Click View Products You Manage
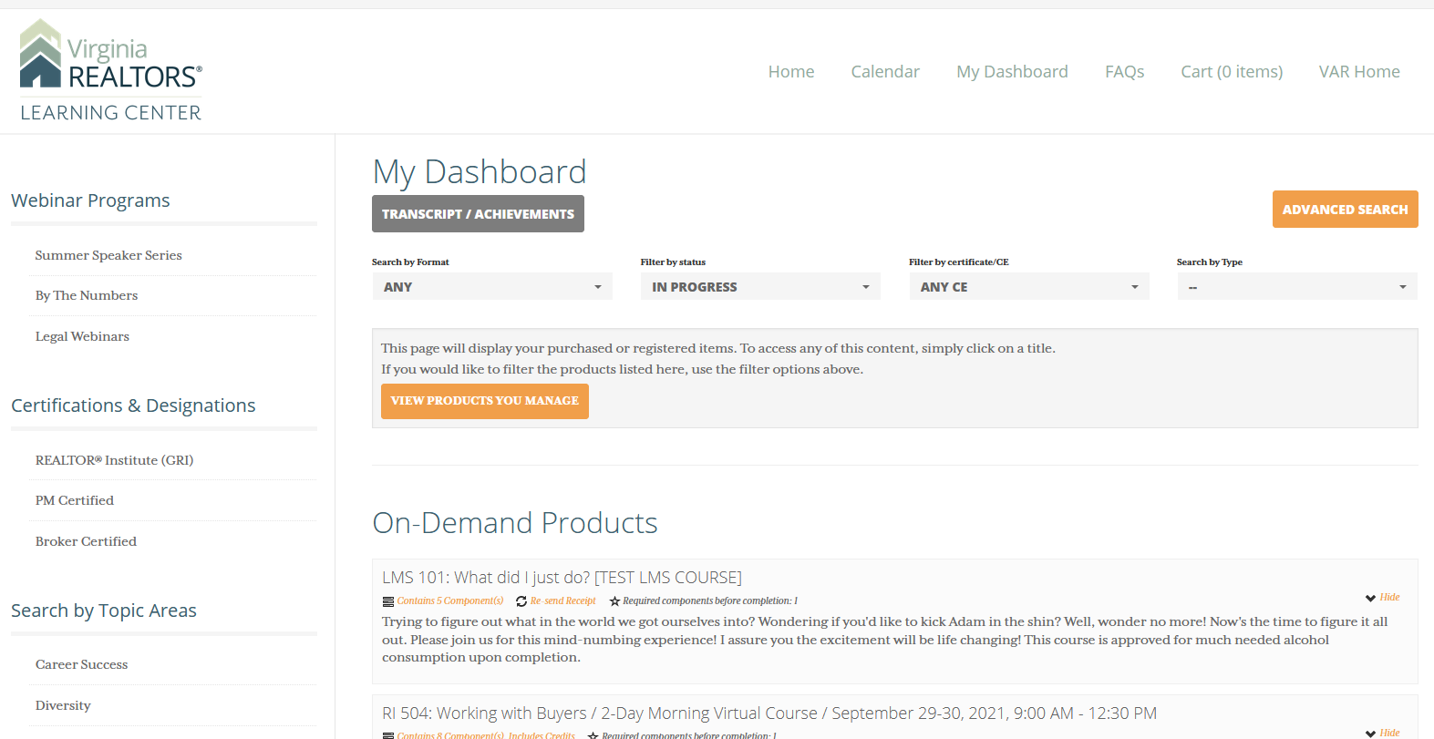The width and height of the screenshot is (1434, 739). coord(485,401)
